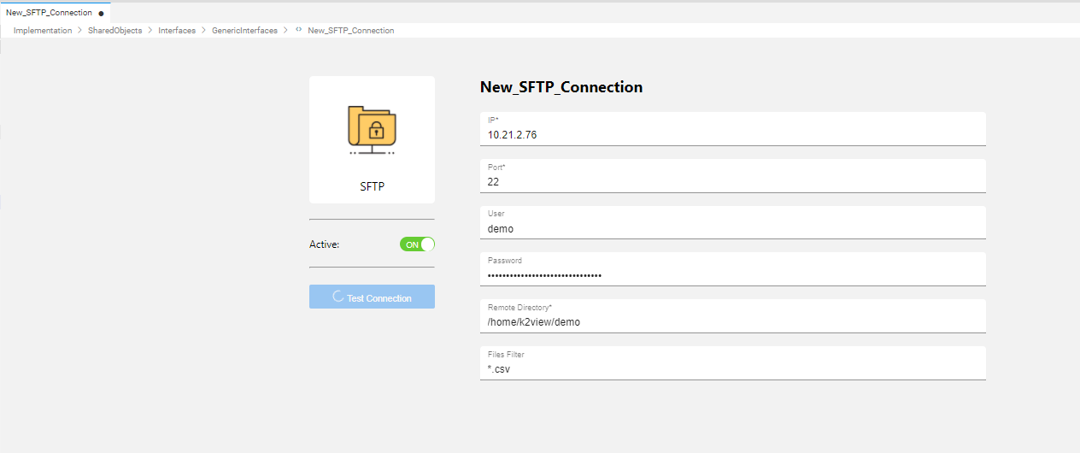This screenshot has height=453, width=1080.
Task: Click the unsaved dot on the tab
Action: pos(102,14)
